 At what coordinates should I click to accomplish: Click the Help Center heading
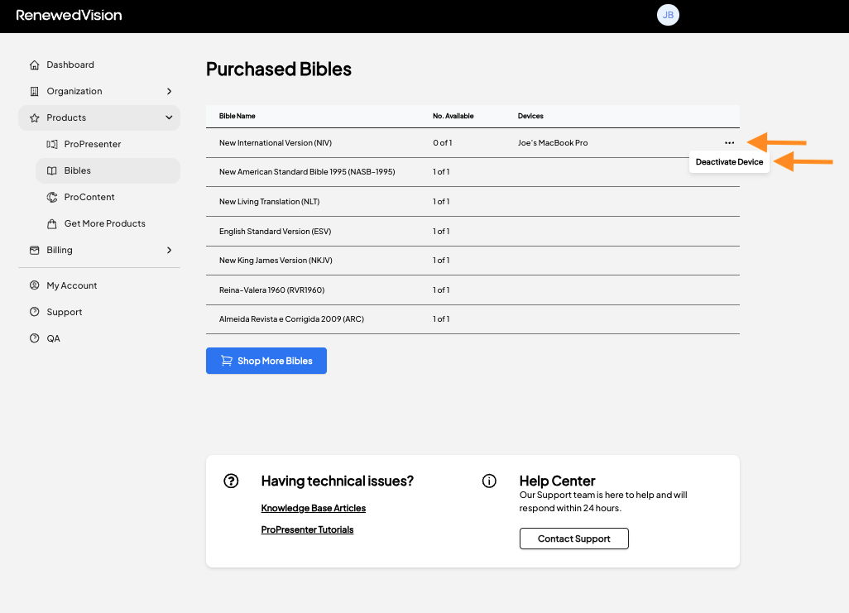pyautogui.click(x=557, y=481)
